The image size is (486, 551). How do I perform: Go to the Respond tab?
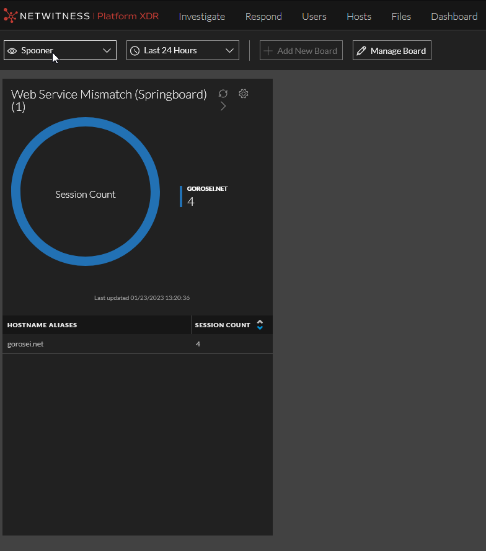263,17
